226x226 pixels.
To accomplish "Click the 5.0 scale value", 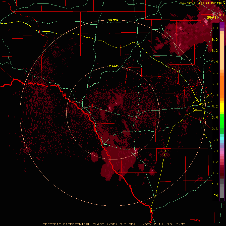I will click(x=215, y=95).
